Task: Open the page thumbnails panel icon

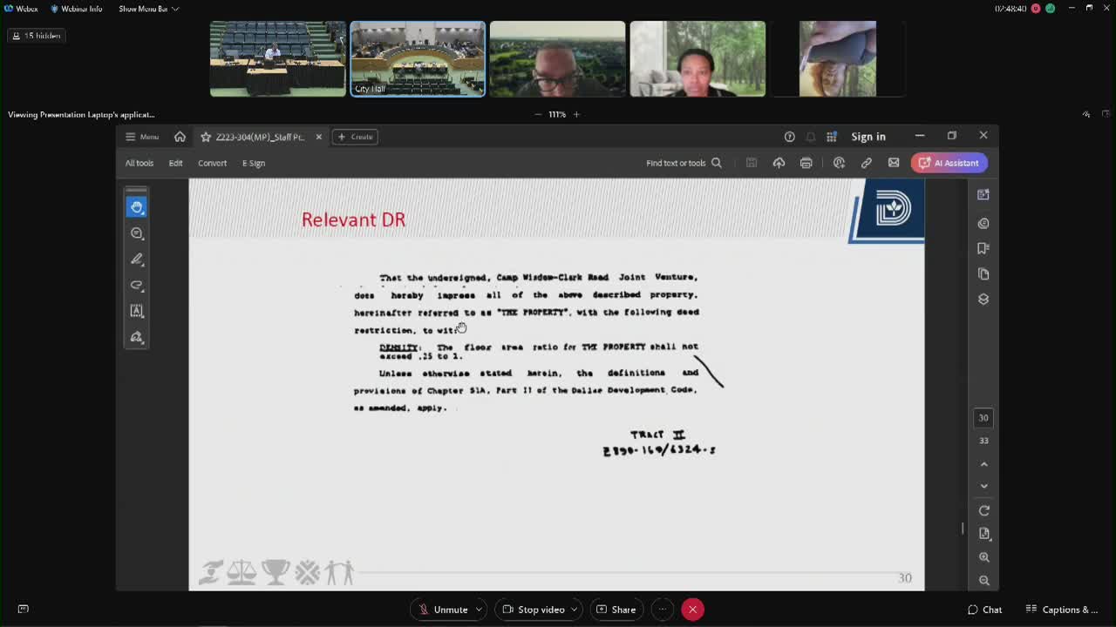Action: [x=983, y=273]
